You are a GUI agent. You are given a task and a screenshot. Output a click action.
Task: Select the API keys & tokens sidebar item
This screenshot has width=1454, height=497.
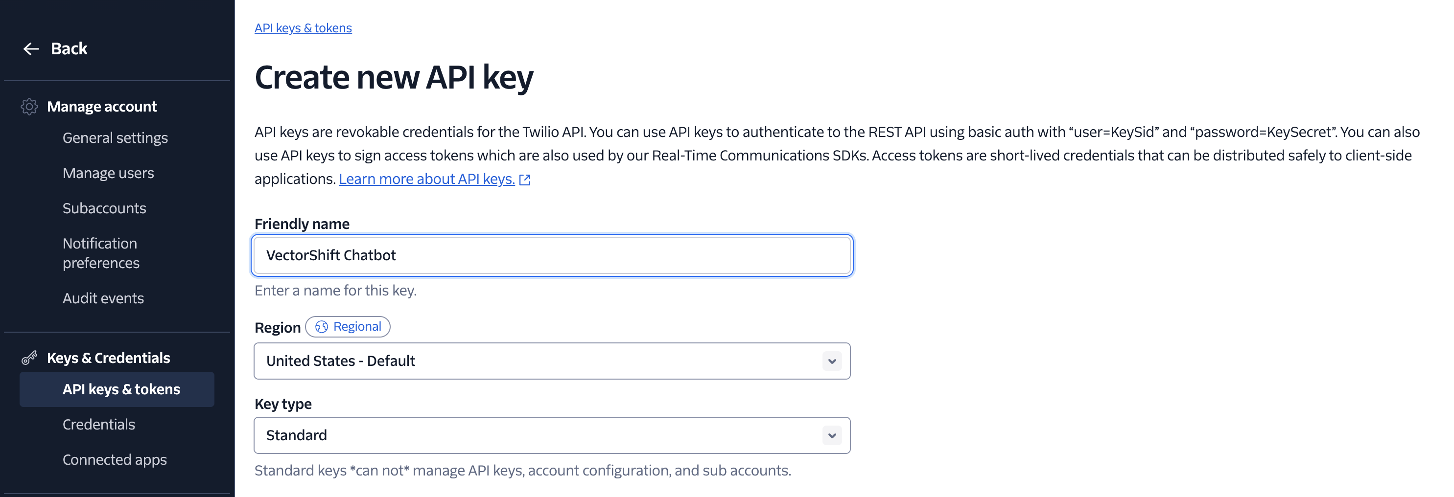(x=121, y=389)
